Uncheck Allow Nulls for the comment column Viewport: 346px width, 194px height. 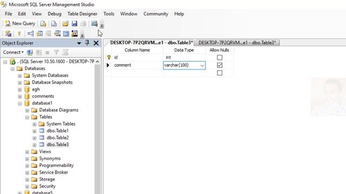(x=219, y=65)
